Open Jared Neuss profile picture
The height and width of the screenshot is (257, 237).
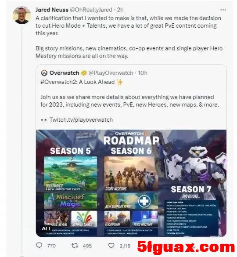click(x=22, y=15)
